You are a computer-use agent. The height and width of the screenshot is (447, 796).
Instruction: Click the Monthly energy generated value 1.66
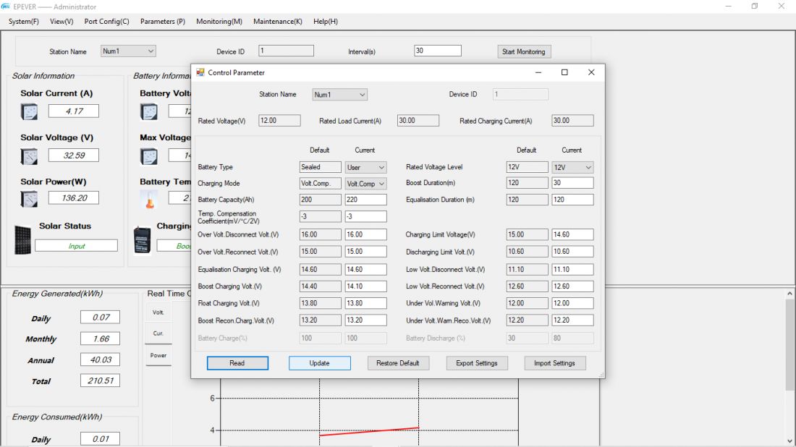[x=101, y=339]
